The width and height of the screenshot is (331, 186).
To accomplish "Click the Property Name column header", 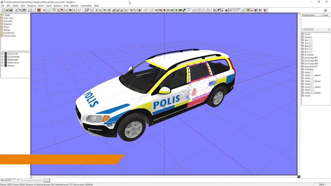I will 312,15.
